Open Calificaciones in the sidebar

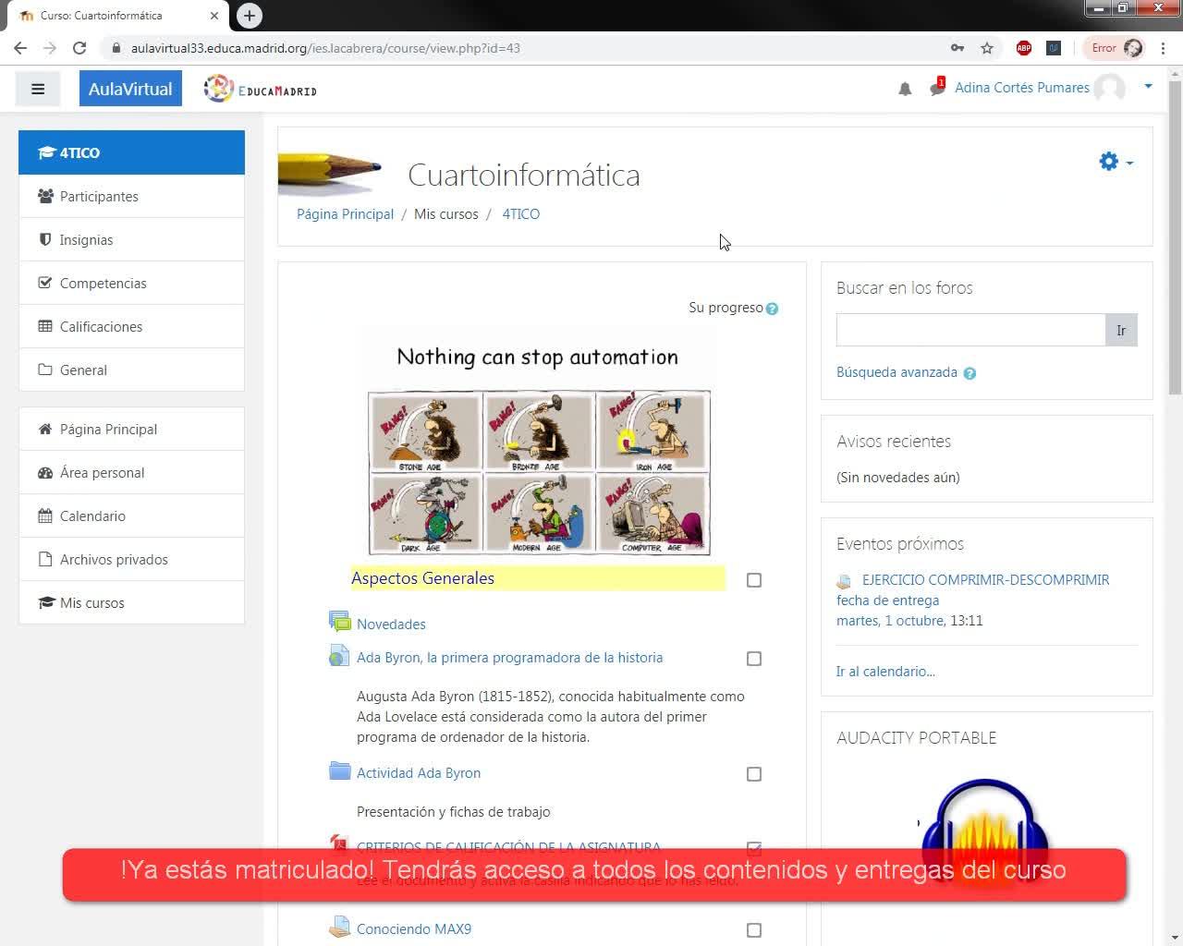pyautogui.click(x=131, y=326)
